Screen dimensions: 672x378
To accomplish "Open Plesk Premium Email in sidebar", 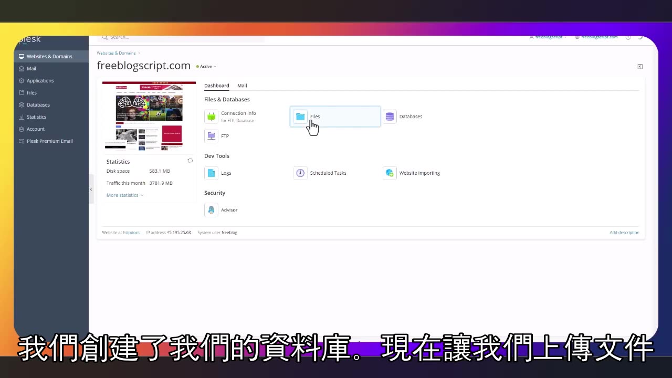I will [51, 141].
